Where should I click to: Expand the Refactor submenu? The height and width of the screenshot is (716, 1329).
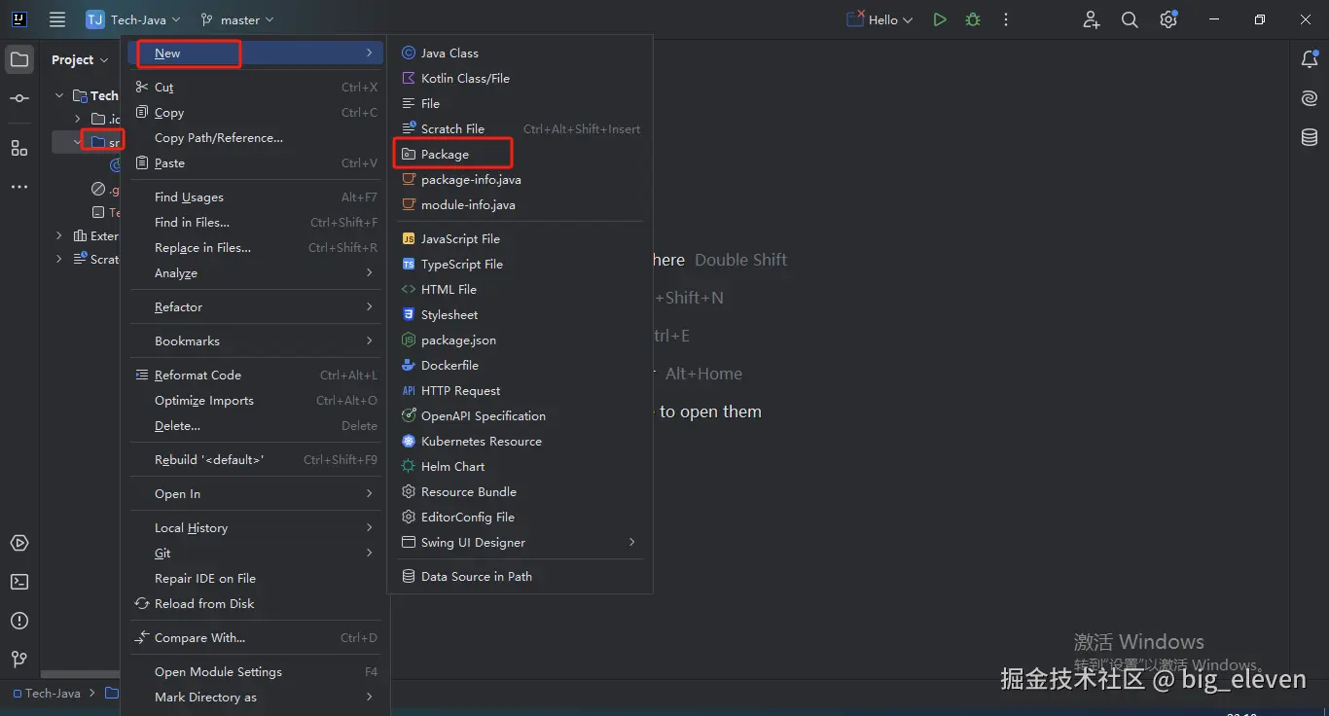coord(256,306)
